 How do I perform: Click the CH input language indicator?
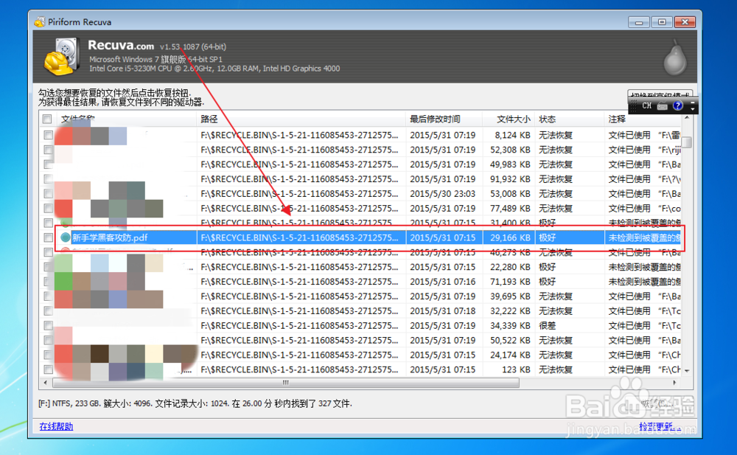pos(647,106)
